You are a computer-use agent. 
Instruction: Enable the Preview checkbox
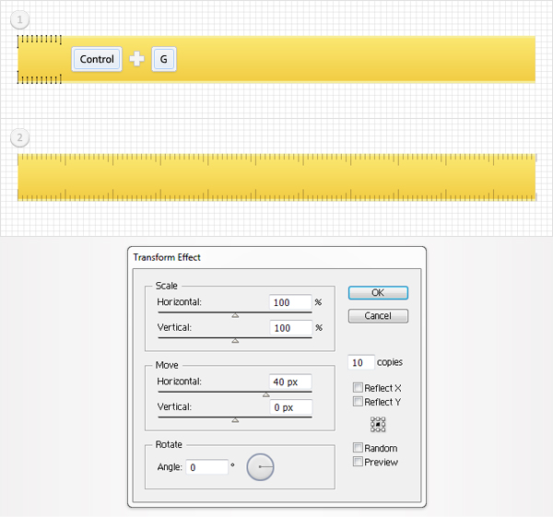[x=358, y=462]
